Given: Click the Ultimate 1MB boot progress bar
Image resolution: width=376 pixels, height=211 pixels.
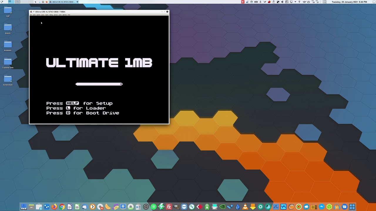Looking at the screenshot, I should coord(99,84).
